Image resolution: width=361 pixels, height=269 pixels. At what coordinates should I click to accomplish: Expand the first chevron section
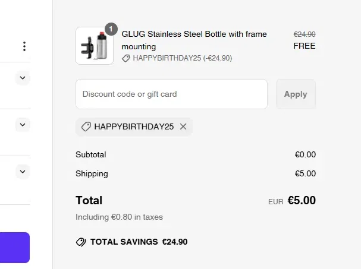click(x=23, y=78)
